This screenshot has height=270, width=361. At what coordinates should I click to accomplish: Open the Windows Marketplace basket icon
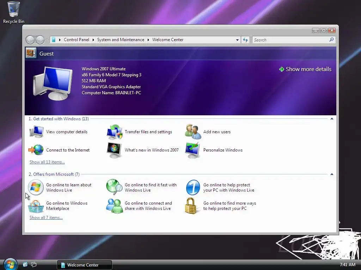[36, 206]
